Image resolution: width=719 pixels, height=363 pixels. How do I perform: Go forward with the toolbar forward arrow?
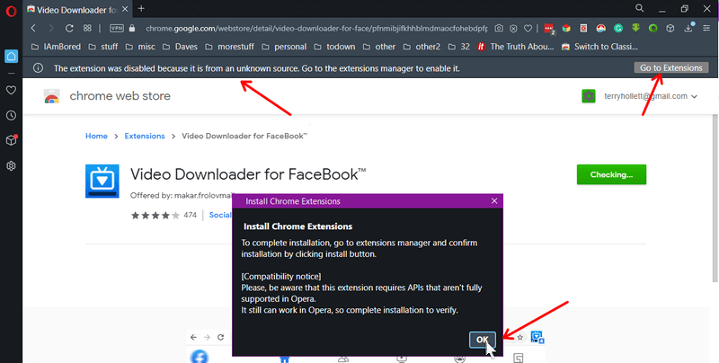point(51,29)
